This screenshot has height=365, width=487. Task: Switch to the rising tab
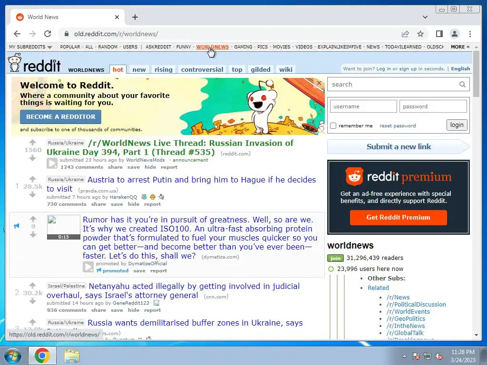(x=164, y=69)
